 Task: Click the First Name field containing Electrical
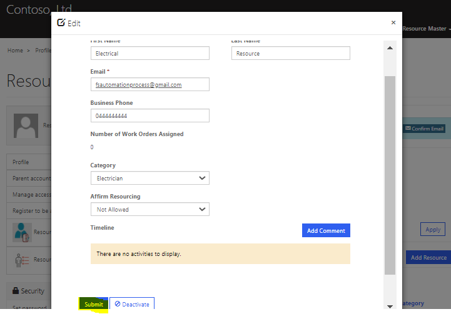pos(150,53)
